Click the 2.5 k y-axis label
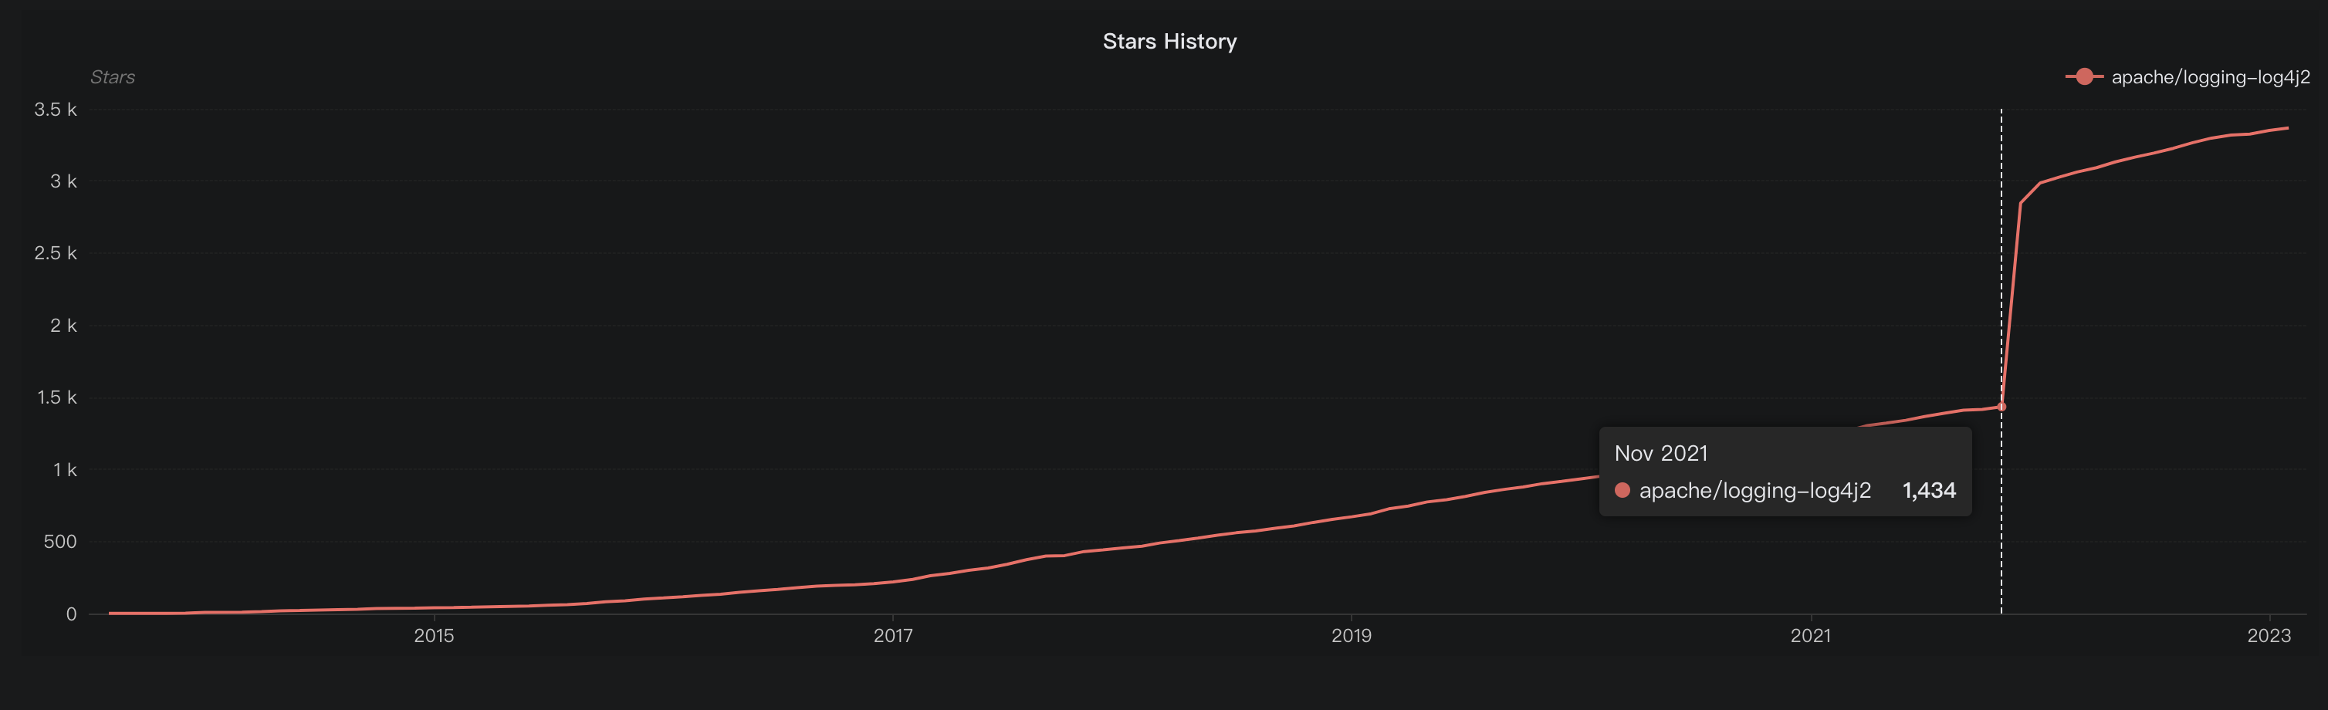This screenshot has width=2328, height=710. [x=55, y=253]
